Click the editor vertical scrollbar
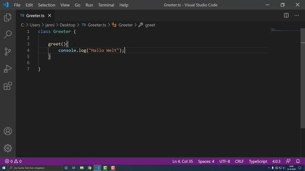 [x=303, y=78]
